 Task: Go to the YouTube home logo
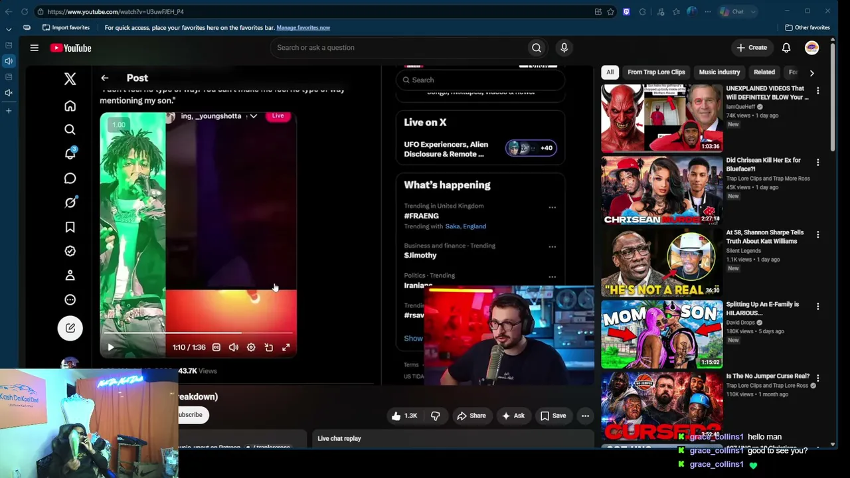pyautogui.click(x=70, y=48)
